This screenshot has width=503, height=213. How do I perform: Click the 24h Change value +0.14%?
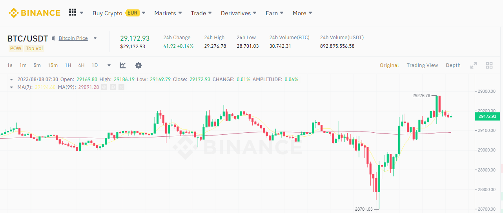186,46
